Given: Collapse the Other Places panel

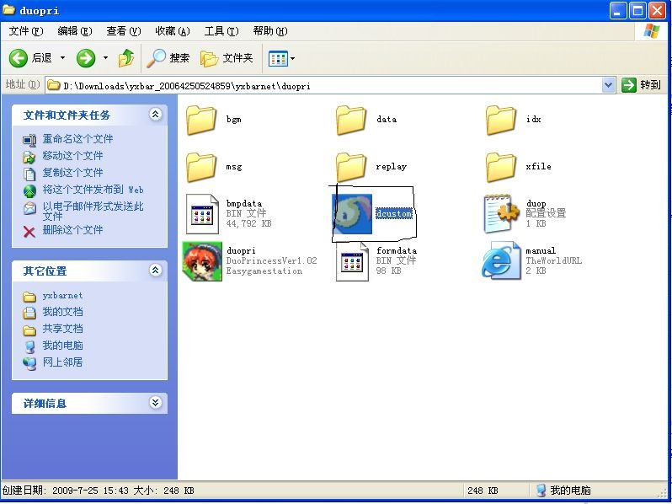Looking at the screenshot, I should [x=155, y=271].
